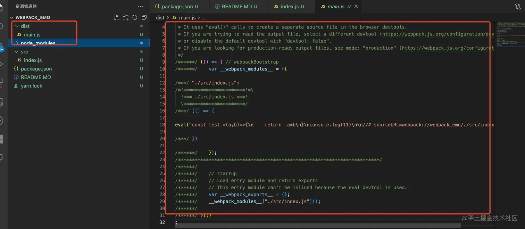Place cursor on the eval( code line 18

click(x=335, y=124)
